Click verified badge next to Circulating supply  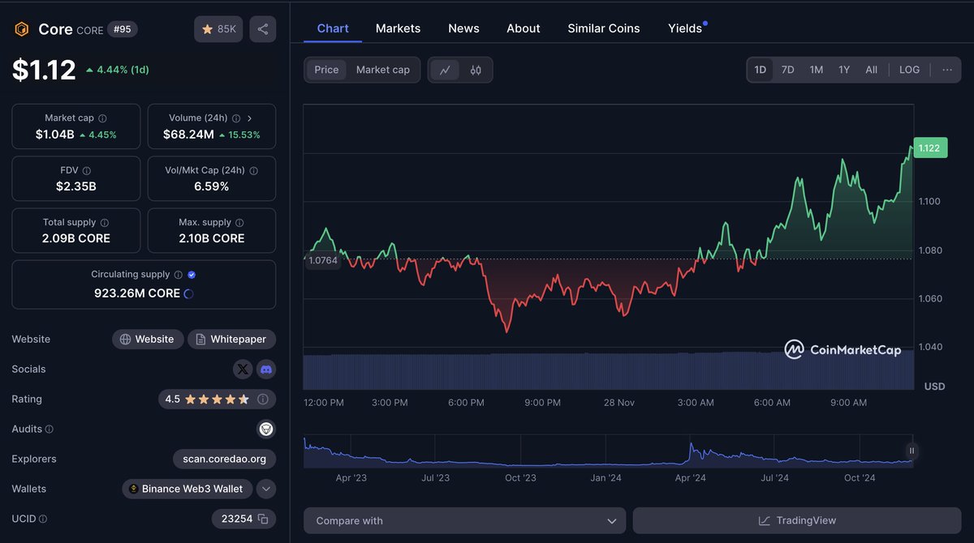(192, 275)
